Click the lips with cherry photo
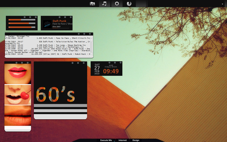227x142 pixels. pos(18,94)
